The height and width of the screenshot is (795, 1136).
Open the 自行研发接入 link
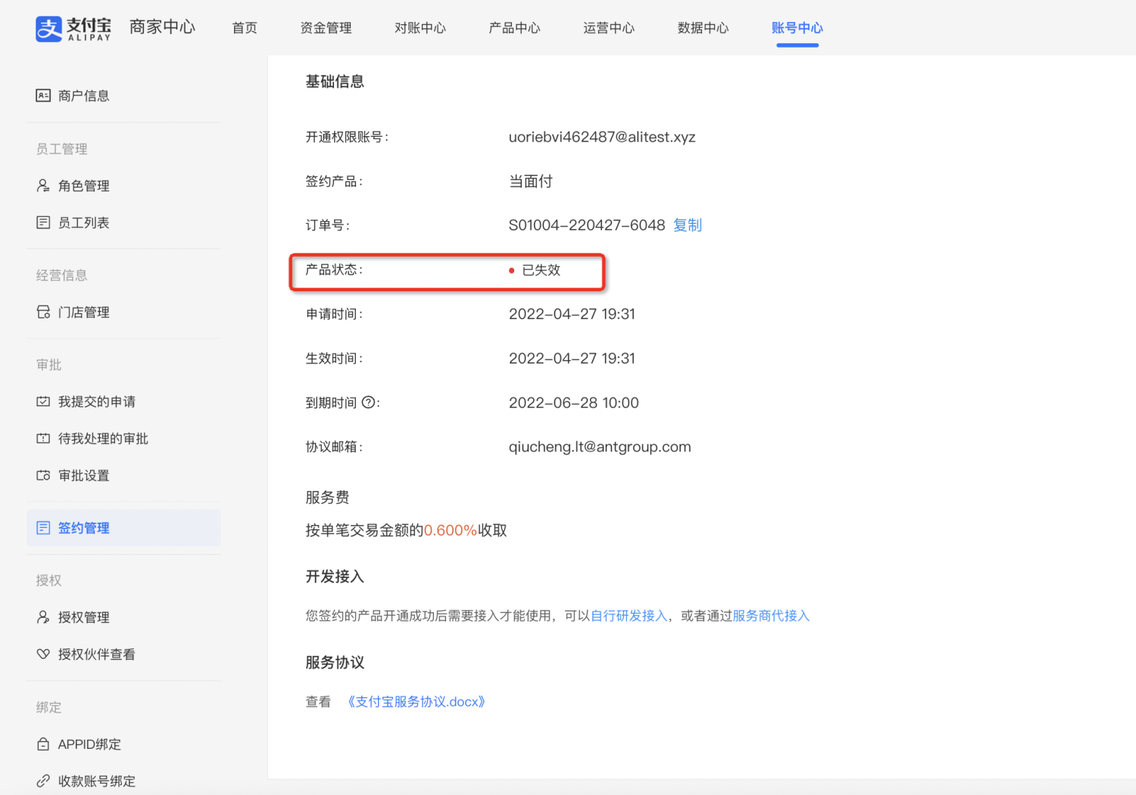629,616
